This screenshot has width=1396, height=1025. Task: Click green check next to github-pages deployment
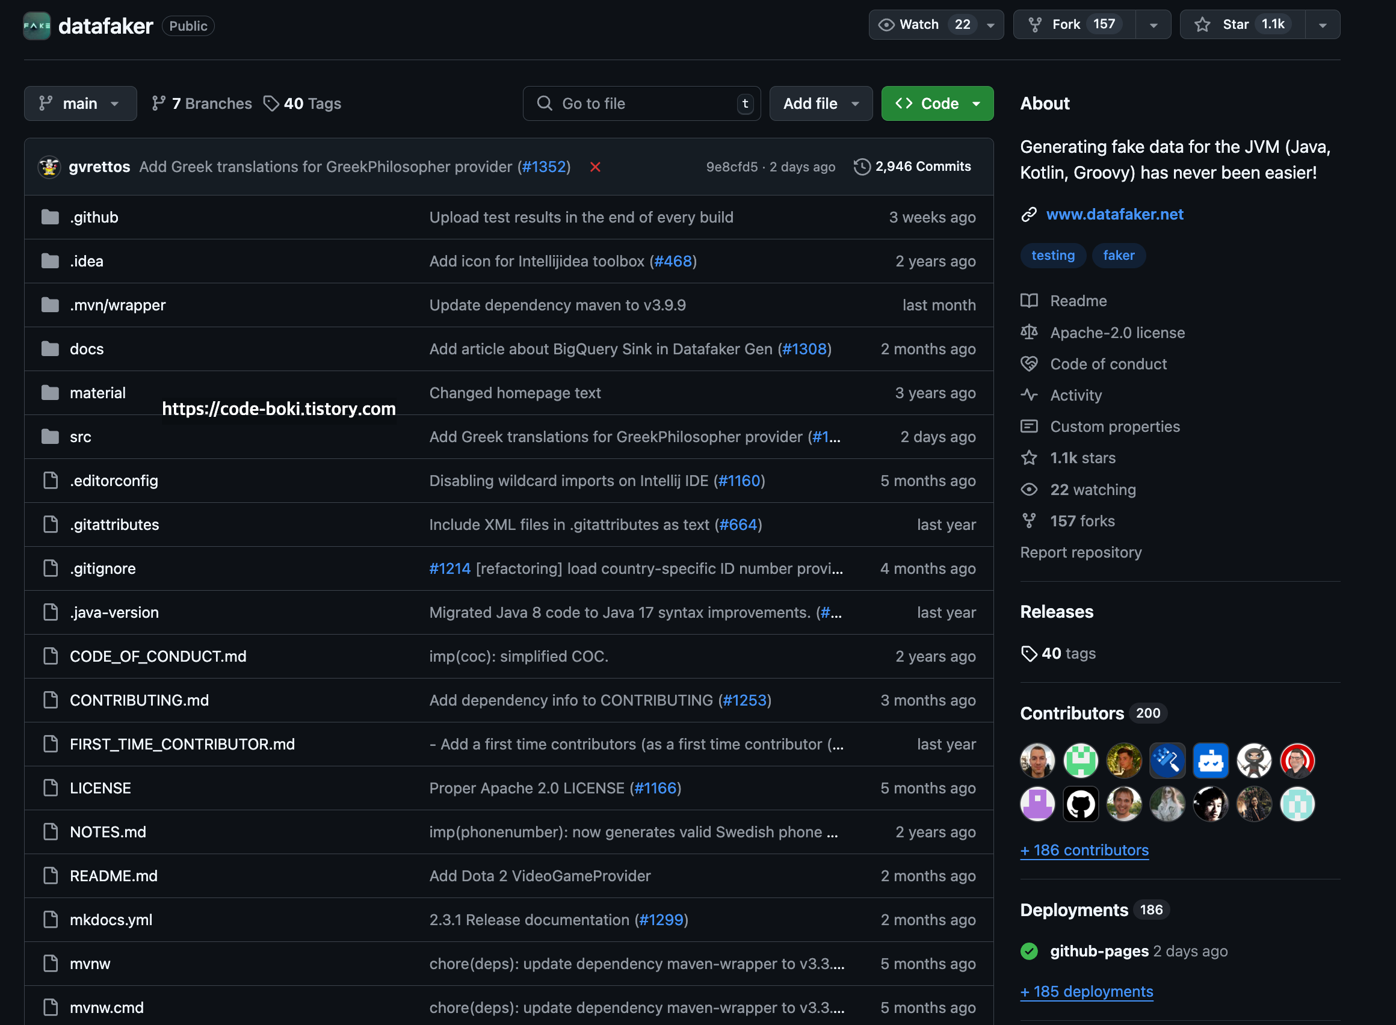coord(1028,951)
